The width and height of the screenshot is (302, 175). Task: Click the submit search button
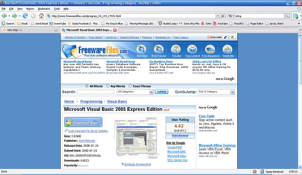tap(161, 92)
